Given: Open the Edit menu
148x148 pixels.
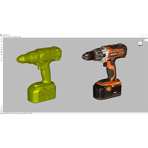Looking at the screenshot, I should pos(4,37).
